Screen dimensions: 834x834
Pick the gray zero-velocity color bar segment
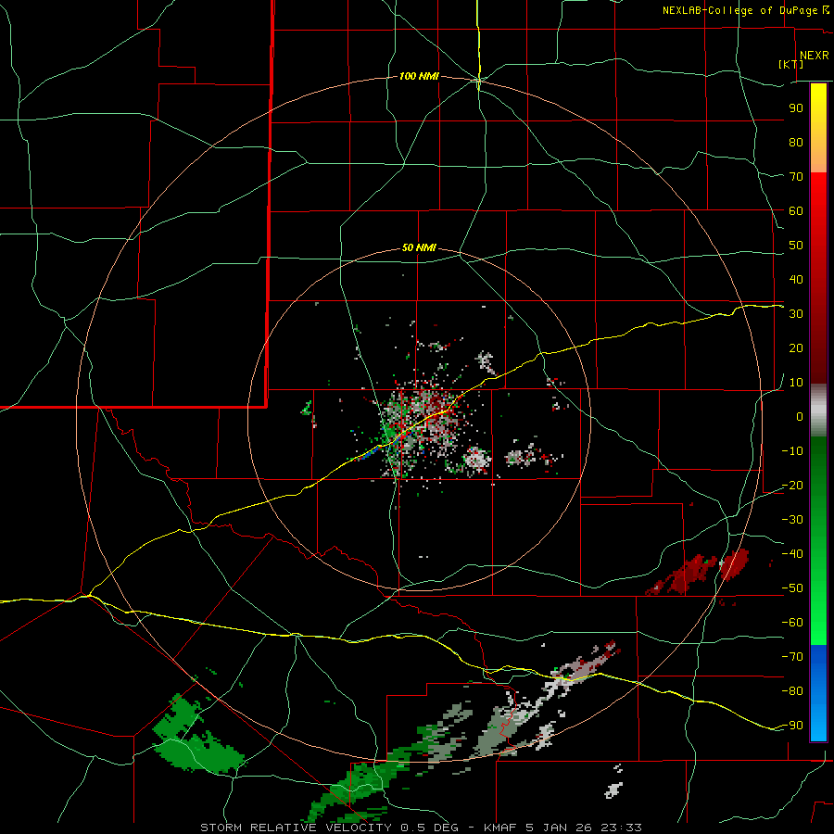coord(818,411)
